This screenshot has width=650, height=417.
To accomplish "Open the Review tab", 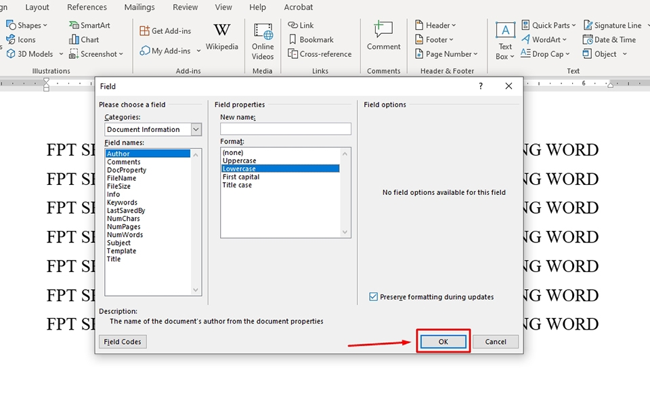I will [185, 7].
